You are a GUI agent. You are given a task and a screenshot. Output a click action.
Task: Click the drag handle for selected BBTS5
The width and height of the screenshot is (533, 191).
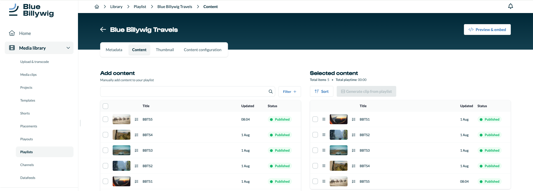324,181
